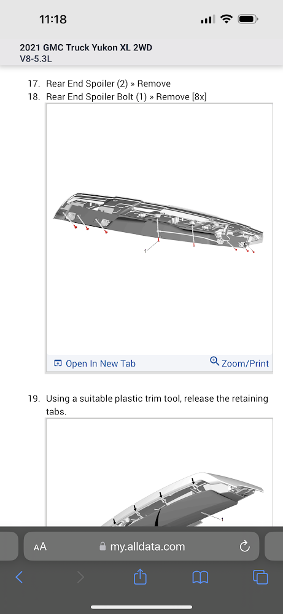This screenshot has width=283, height=614.
Task: Tap the lock icon beside the URL
Action: coord(103,546)
